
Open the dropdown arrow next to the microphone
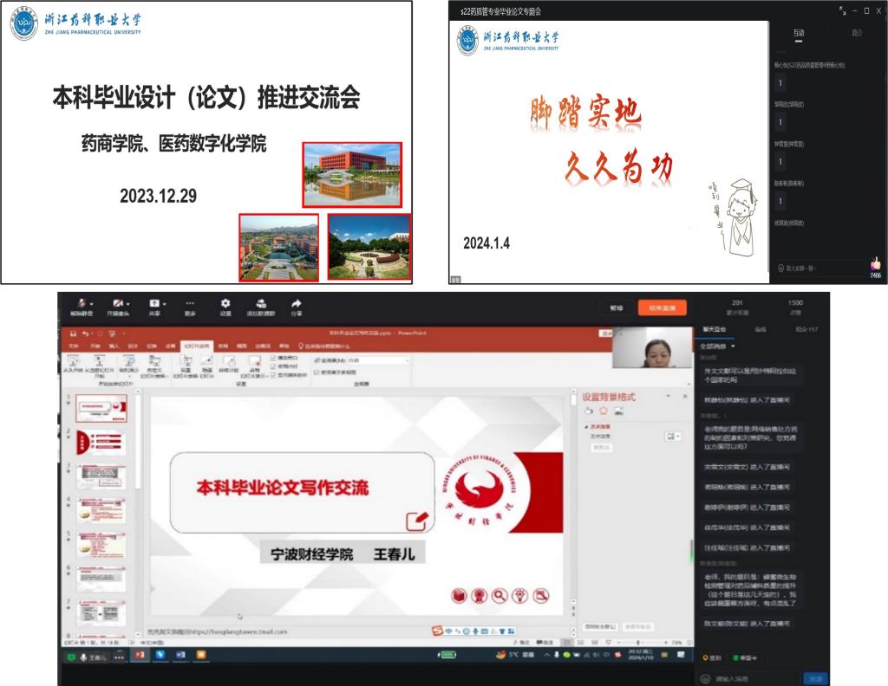pyautogui.click(x=91, y=304)
